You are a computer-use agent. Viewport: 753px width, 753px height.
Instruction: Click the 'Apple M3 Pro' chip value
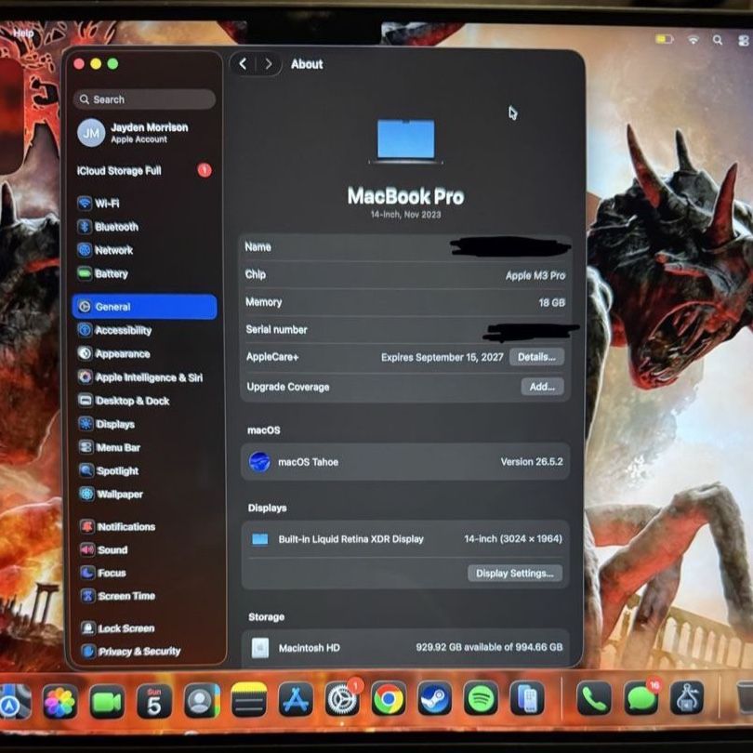535,275
